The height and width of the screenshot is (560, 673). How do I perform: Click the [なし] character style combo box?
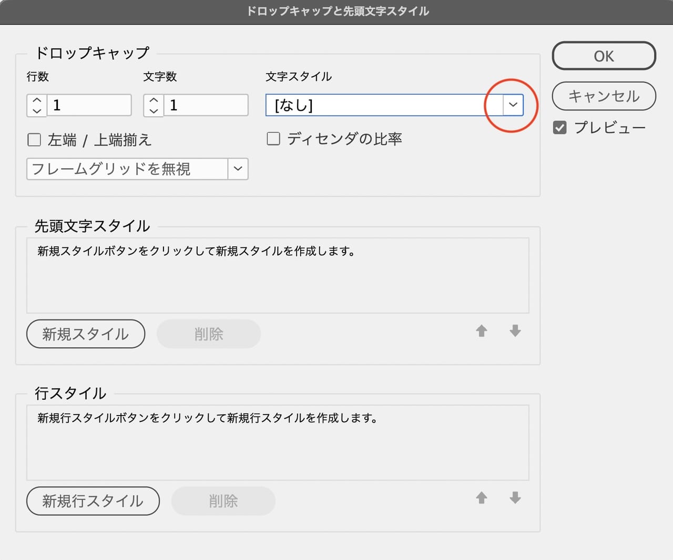[x=384, y=105]
